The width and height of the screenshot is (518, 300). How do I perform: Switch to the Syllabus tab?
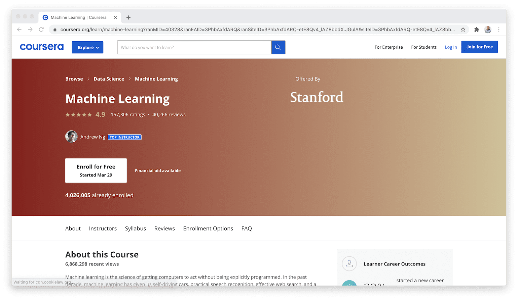135,228
